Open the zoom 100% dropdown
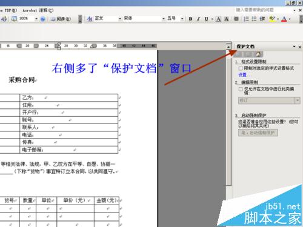 (36, 19)
